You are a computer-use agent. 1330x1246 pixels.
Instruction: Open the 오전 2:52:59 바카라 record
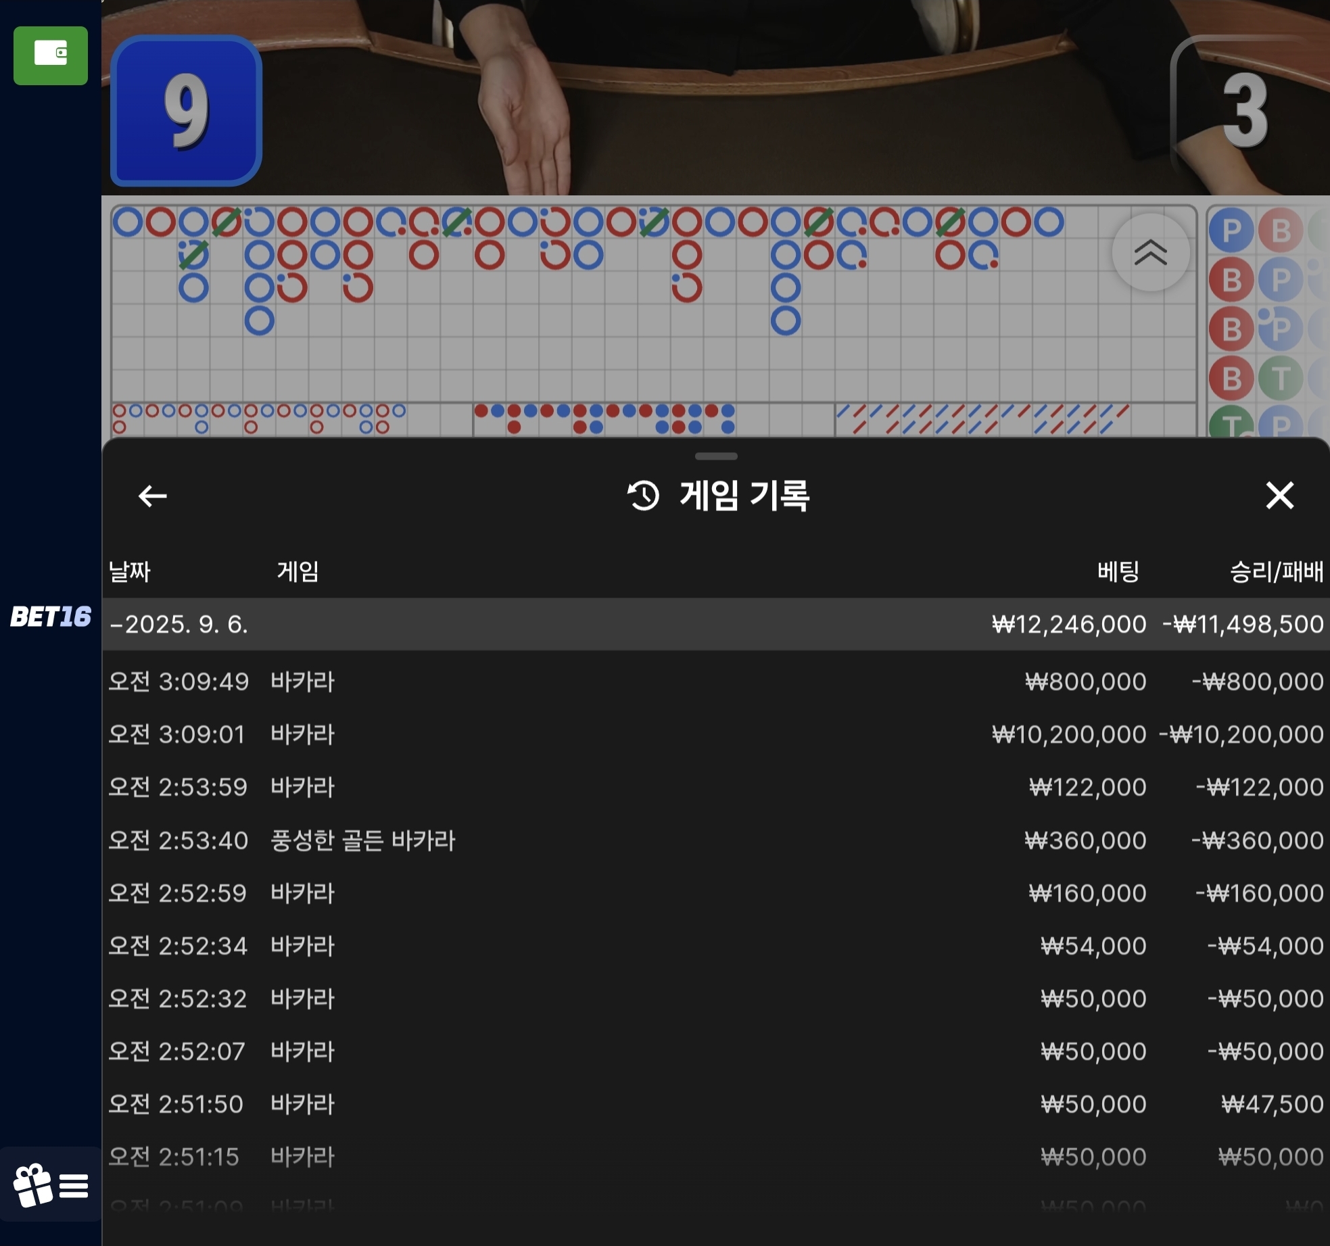point(716,893)
